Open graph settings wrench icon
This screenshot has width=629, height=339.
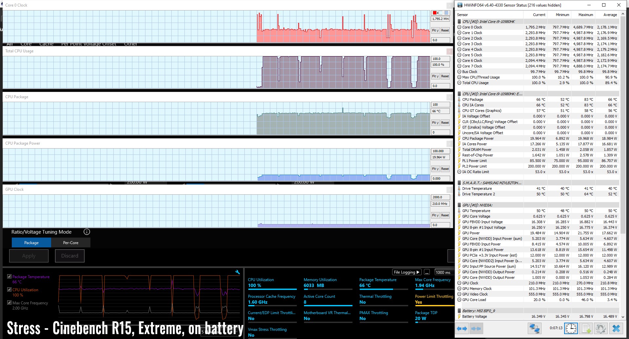click(x=238, y=272)
